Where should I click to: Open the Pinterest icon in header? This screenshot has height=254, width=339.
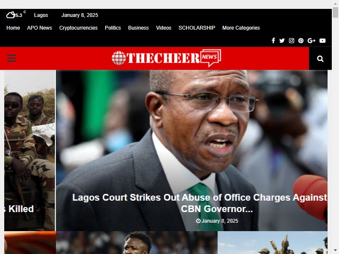[301, 41]
